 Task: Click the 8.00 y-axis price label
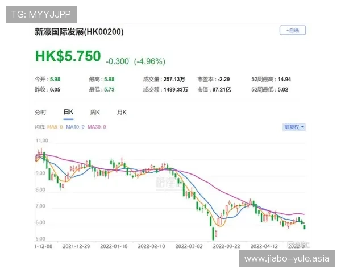pyautogui.click(x=40, y=189)
